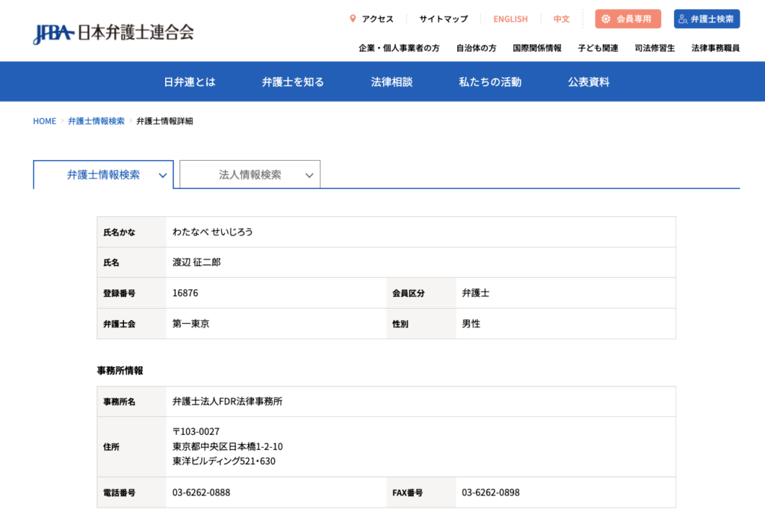This screenshot has width=765, height=512.
Task: Click the fax number 03-6262-0898
Action: (x=491, y=493)
